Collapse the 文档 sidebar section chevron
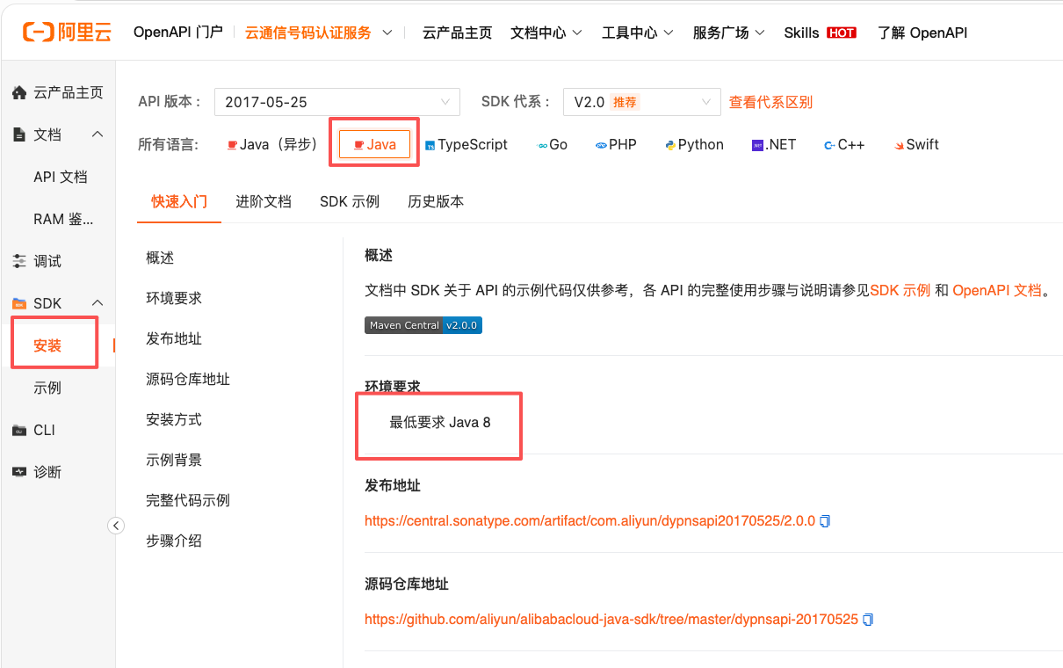The image size is (1063, 668). click(x=98, y=134)
